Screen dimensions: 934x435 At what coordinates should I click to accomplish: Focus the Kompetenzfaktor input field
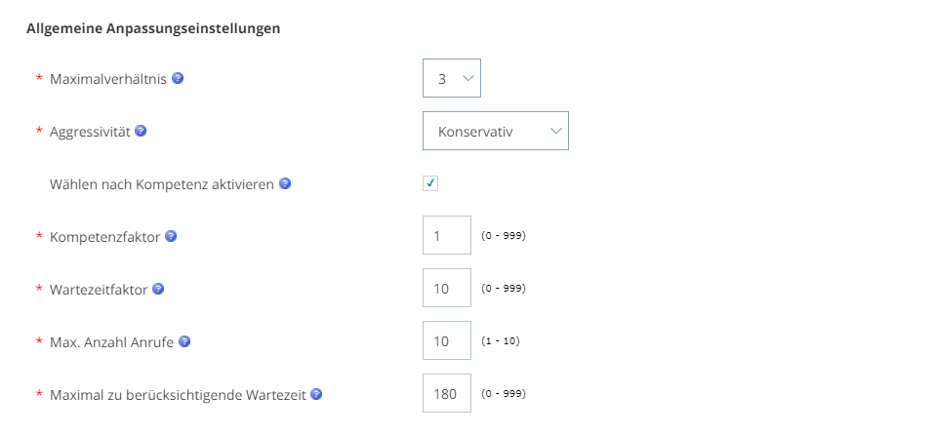point(447,236)
